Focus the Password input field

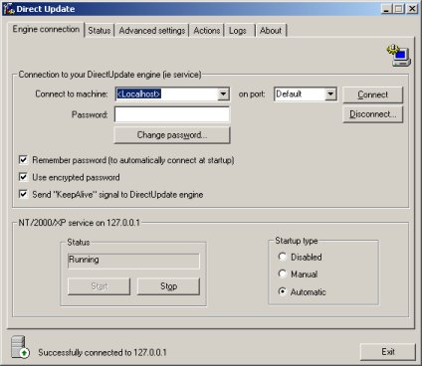172,114
